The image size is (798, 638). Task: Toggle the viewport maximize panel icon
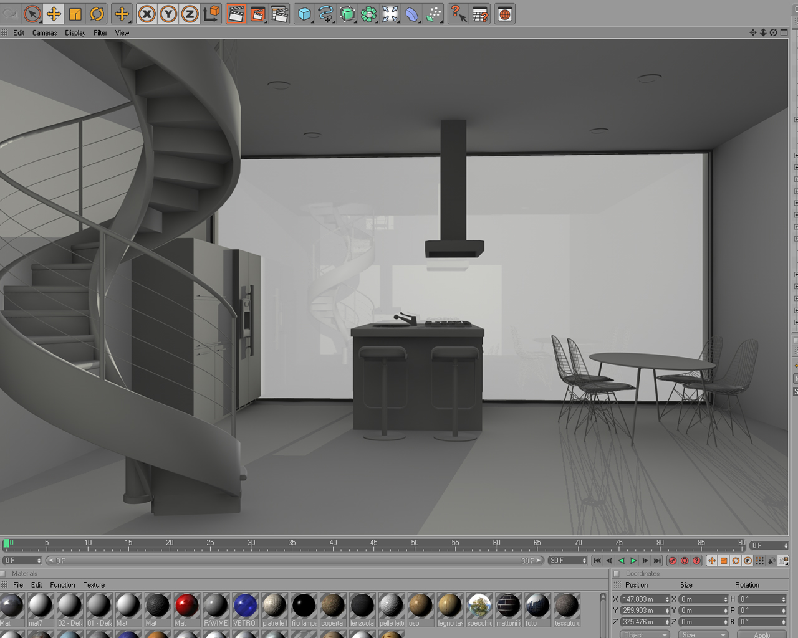tap(784, 32)
